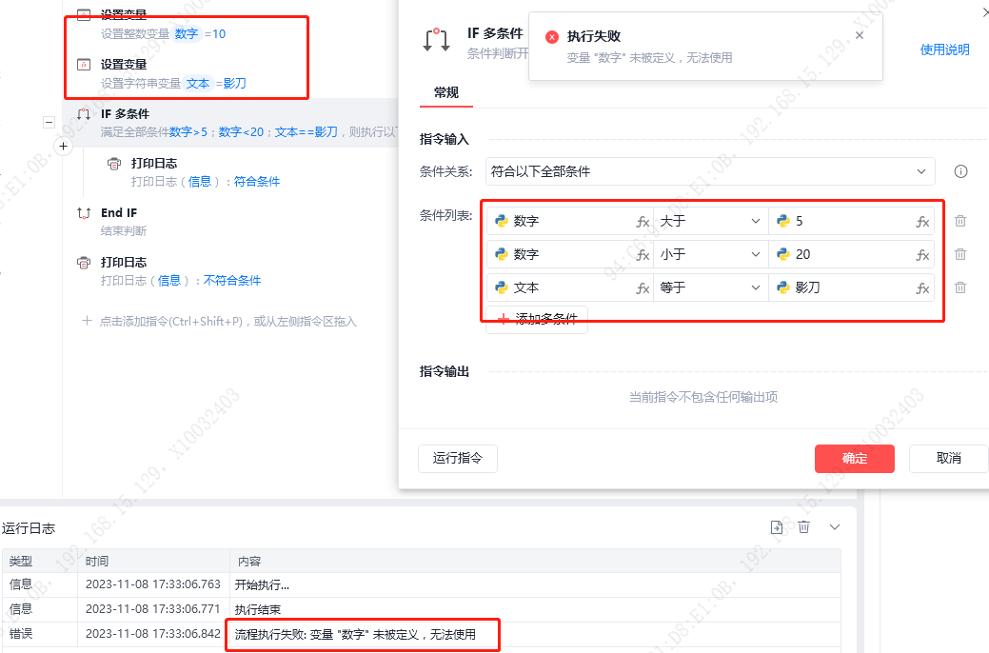Viewport: 989px width, 653px height.
Task: Click the 设置变量 icon for 文本 instruction
Action: point(83,65)
